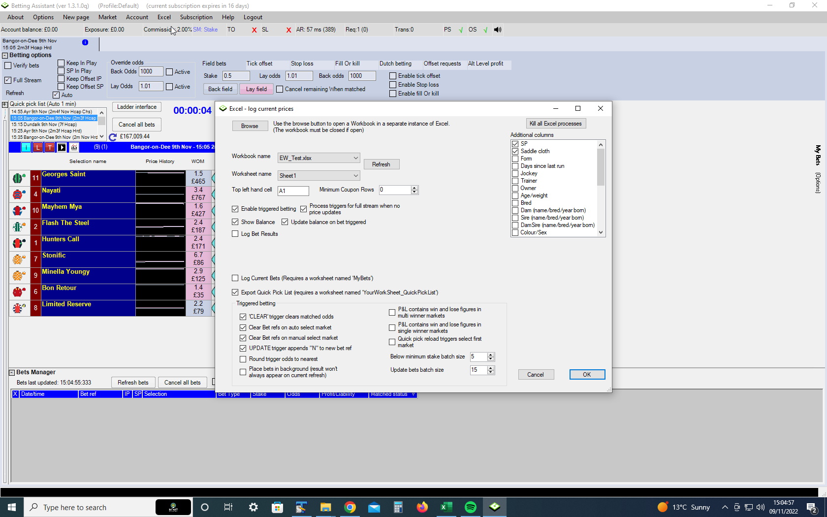This screenshot has width=827, height=517.
Task: Select 15:15 Dundalk in quick pick list
Action: [x=54, y=125]
